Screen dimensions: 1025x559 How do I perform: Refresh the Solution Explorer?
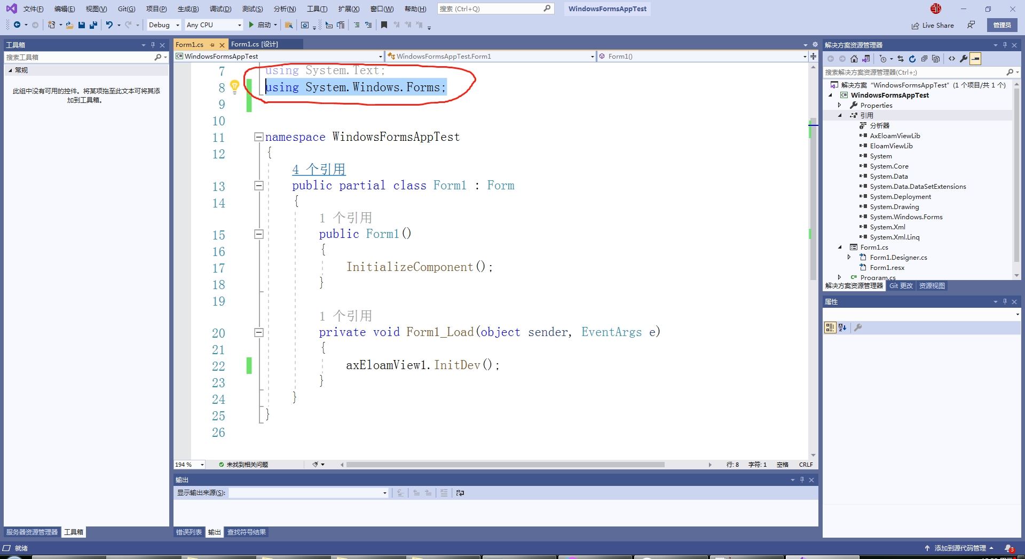(912, 59)
